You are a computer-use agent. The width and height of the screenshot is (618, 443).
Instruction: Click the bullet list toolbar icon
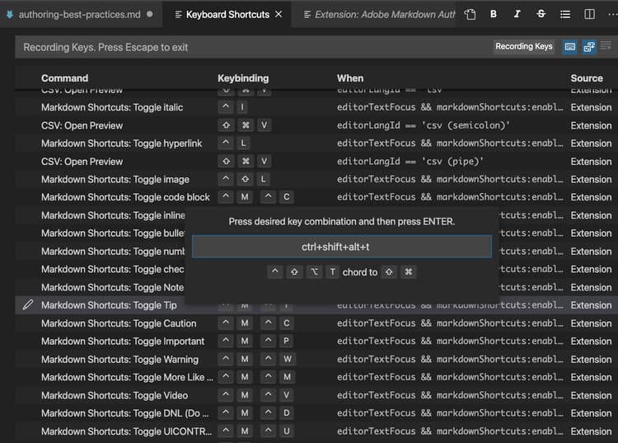[564, 14]
